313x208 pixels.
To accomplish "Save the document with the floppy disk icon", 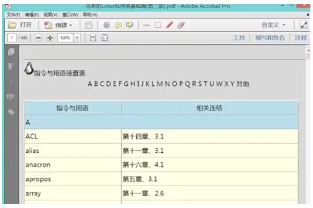I will 89,25.
